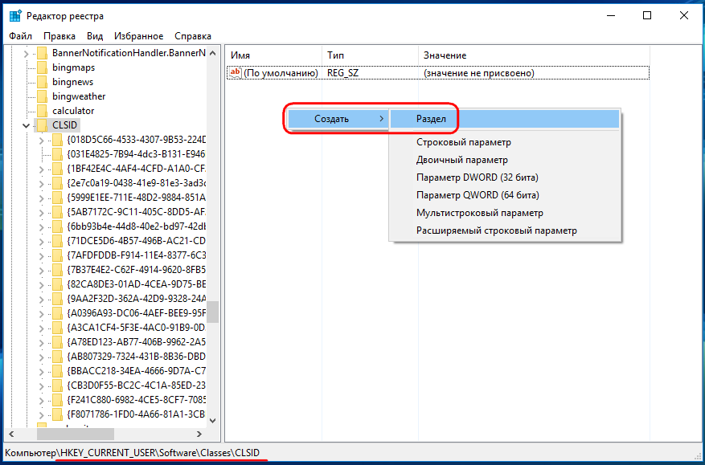The image size is (705, 465).
Task: Click the tree vertical scrollbar down arrow
Action: click(213, 421)
